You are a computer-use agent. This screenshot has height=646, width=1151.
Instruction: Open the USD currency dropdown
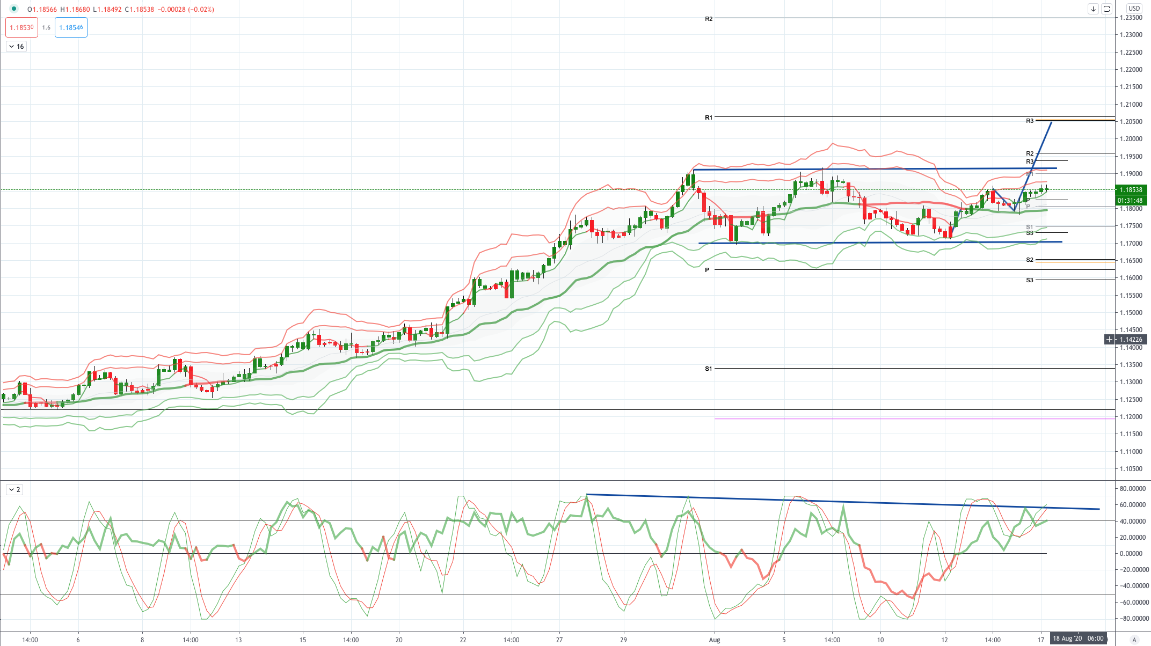pos(1134,8)
